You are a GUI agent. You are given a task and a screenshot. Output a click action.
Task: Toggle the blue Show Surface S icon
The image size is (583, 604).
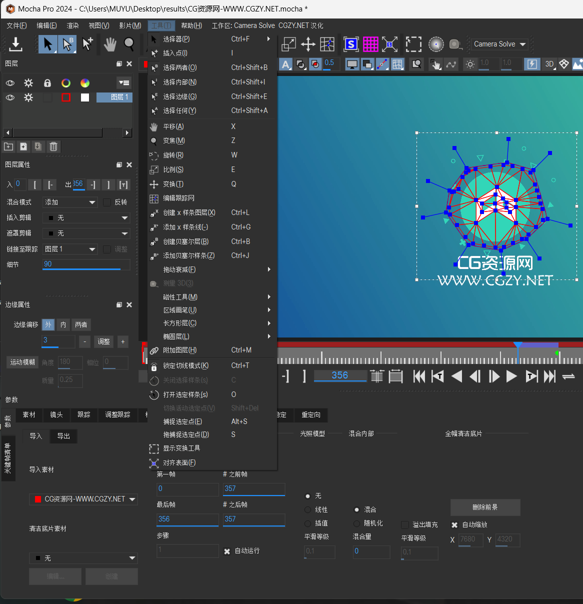351,44
